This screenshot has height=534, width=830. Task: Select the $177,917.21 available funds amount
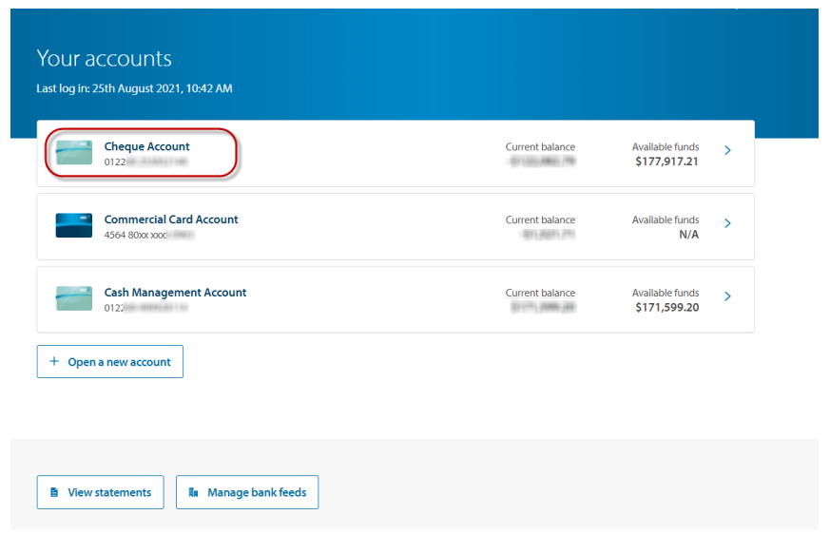point(666,162)
